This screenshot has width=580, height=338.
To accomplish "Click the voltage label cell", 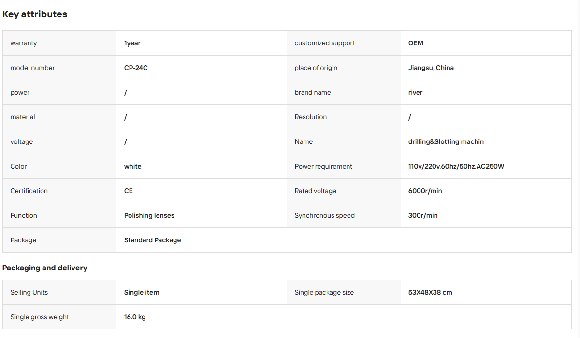I will (x=59, y=142).
